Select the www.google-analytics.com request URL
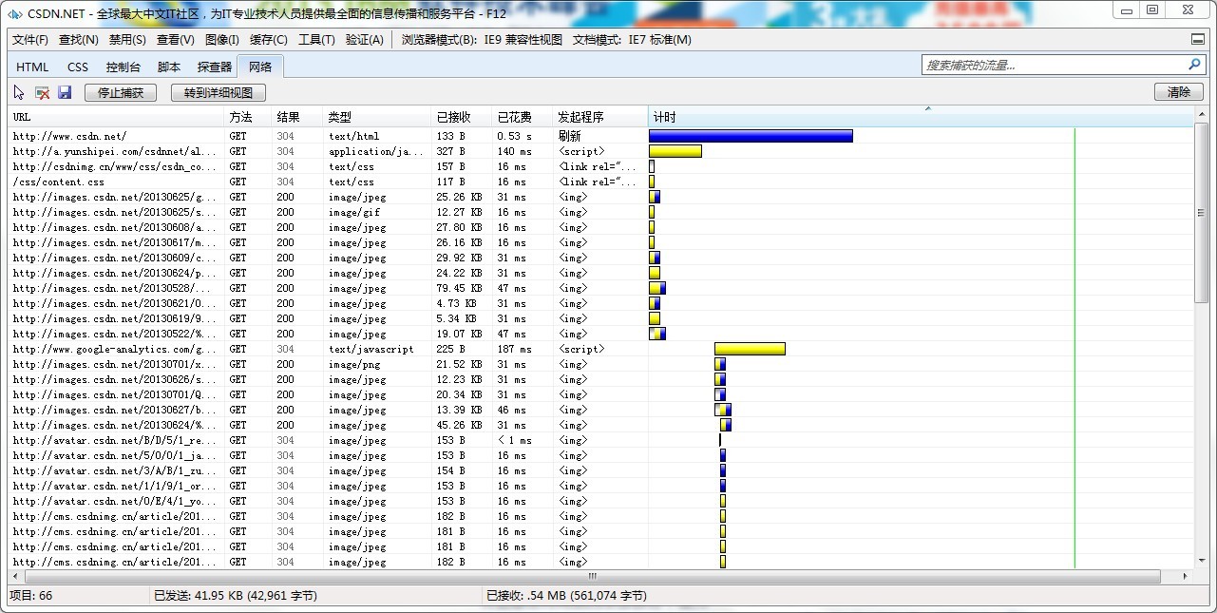The image size is (1217, 613). click(115, 349)
